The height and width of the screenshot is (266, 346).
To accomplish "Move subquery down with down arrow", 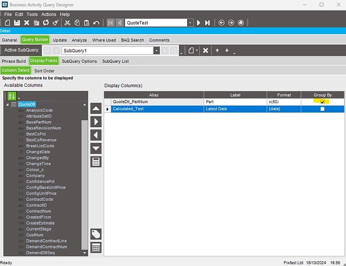I will tap(227, 51).
